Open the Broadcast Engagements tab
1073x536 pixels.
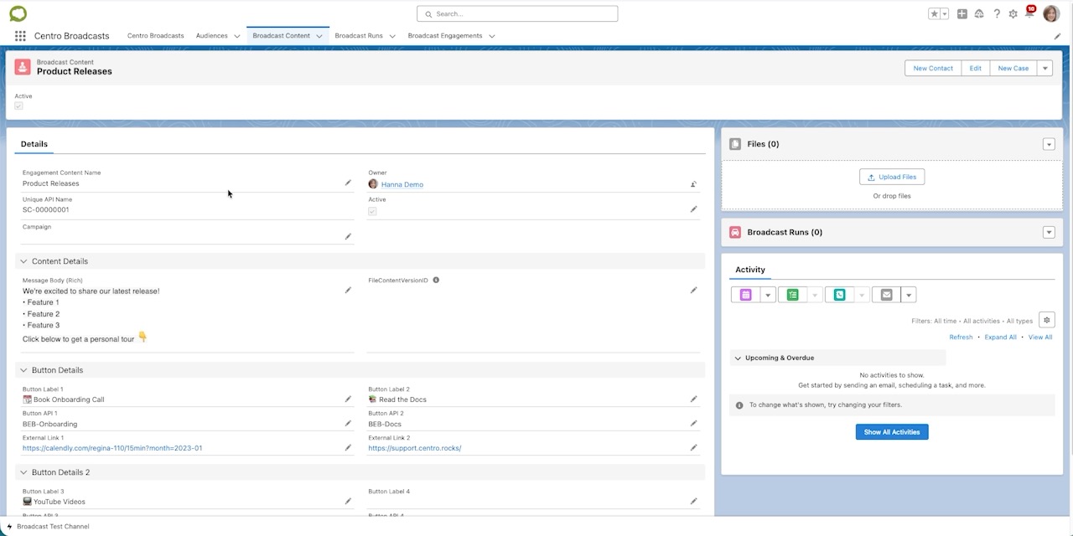click(445, 36)
